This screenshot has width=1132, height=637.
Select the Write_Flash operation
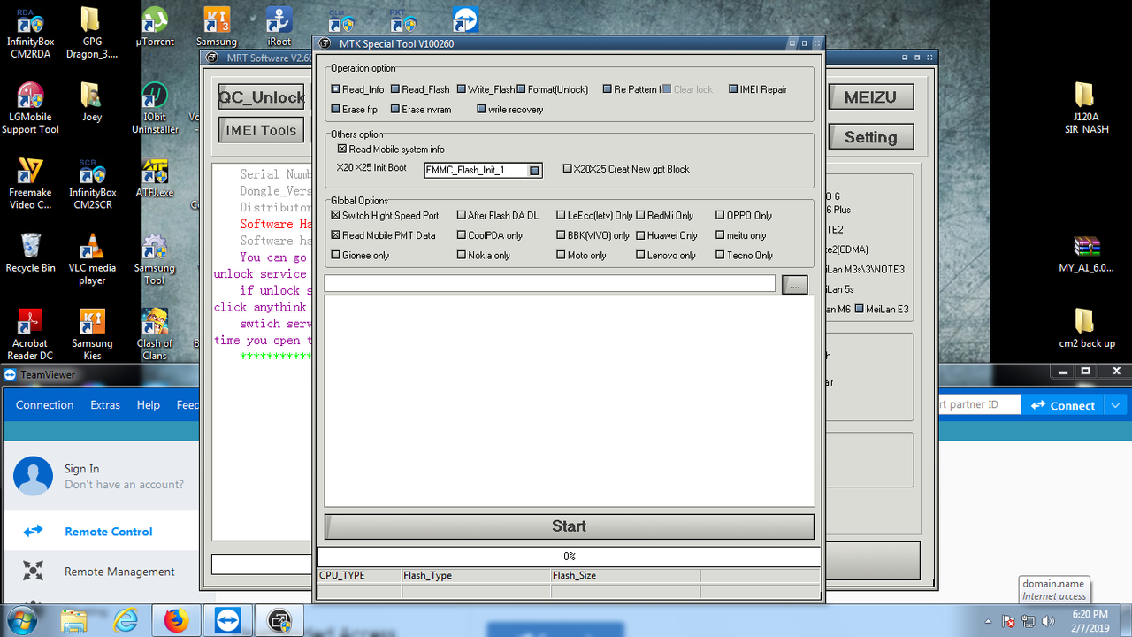click(x=486, y=89)
